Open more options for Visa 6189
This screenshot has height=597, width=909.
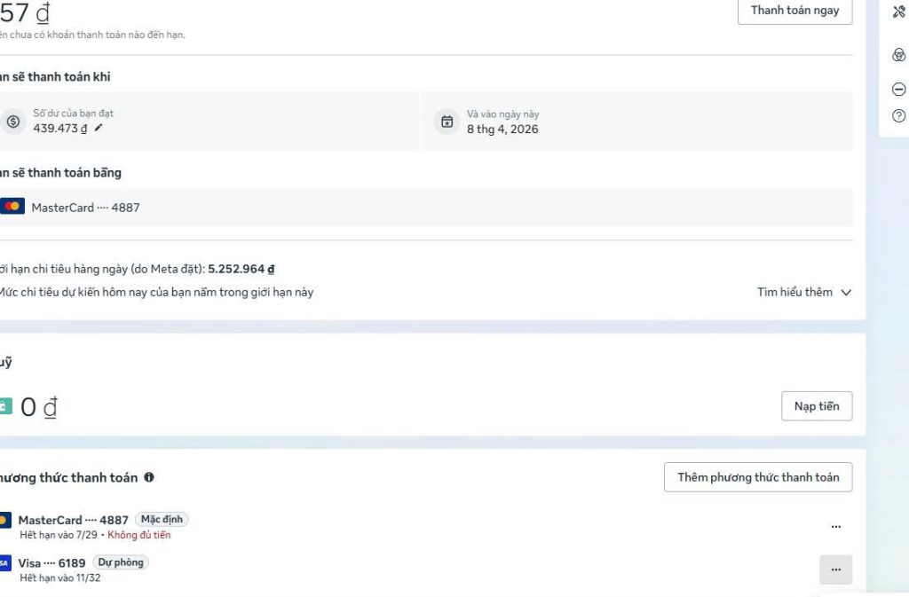click(x=835, y=570)
